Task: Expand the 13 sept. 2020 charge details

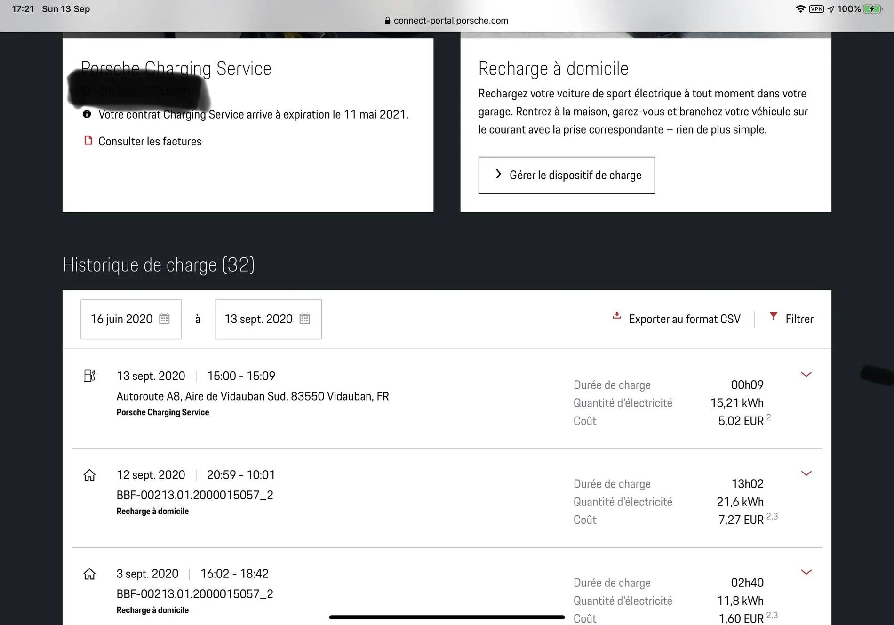Action: [x=806, y=375]
